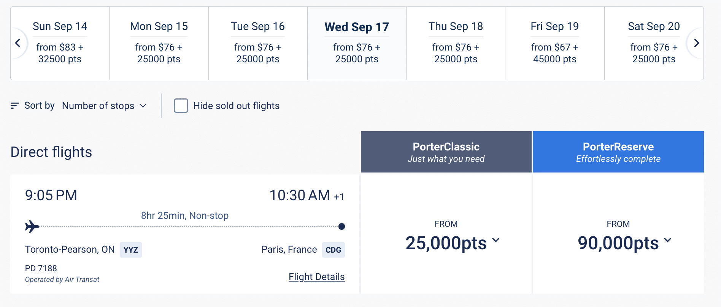This screenshot has height=307, width=721.
Task: Select Mon Sep 15 date tab
Action: pos(159,43)
